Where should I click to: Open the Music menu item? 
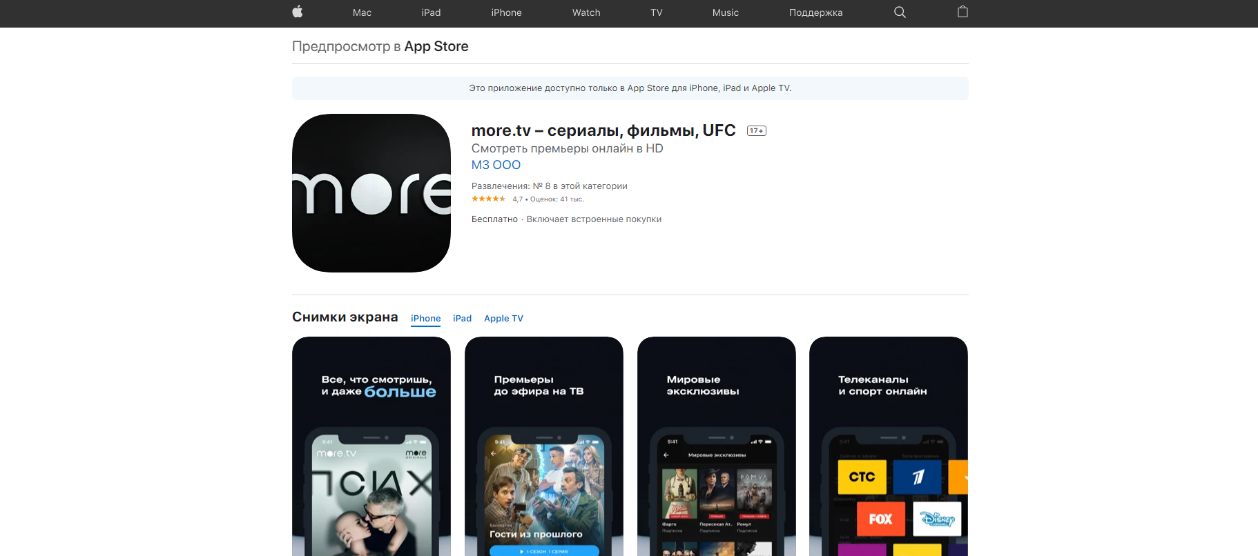click(x=726, y=12)
